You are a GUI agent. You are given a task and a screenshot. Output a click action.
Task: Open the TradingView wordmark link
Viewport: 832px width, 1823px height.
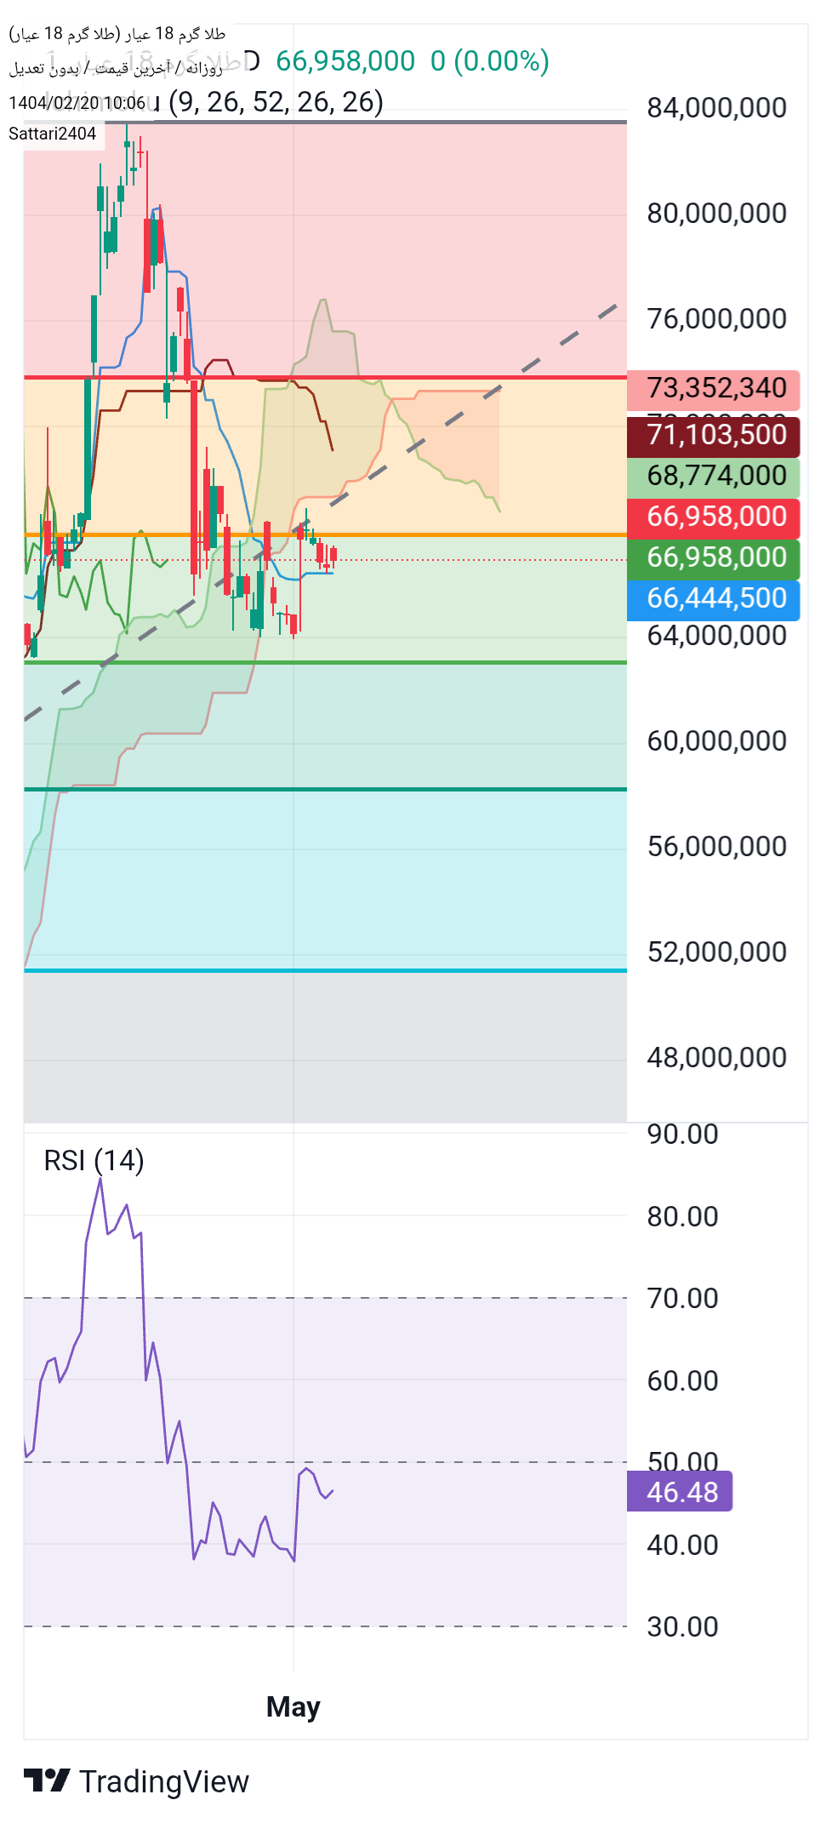coord(163,1781)
